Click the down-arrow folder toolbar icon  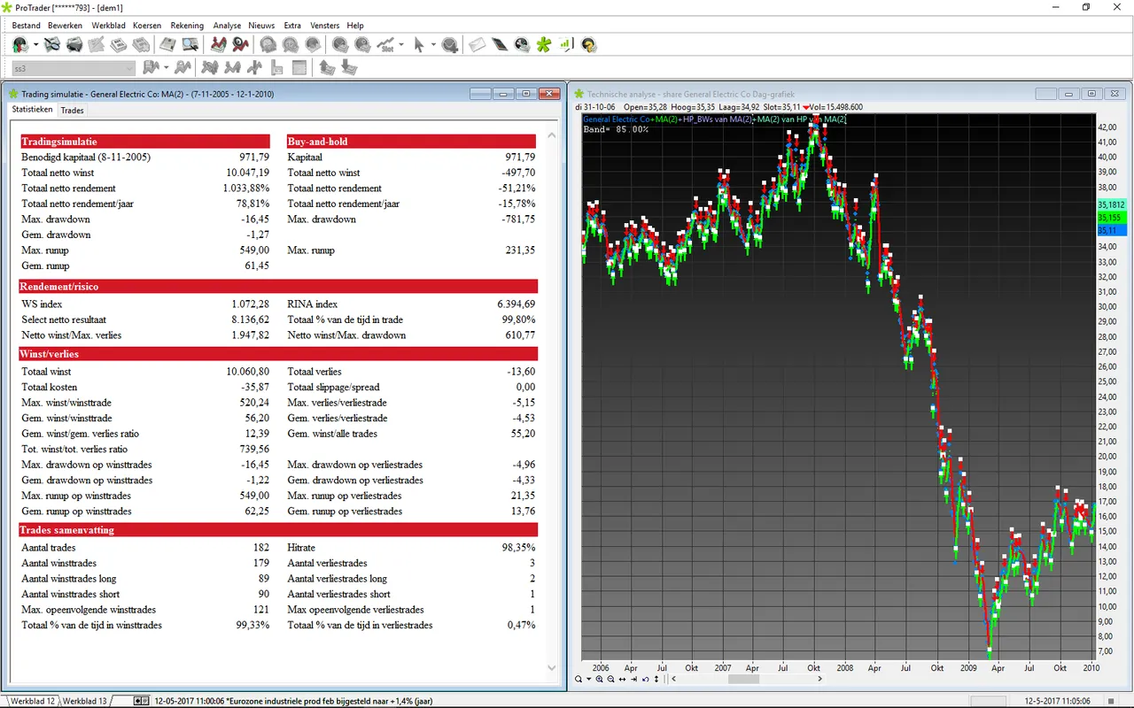point(349,68)
